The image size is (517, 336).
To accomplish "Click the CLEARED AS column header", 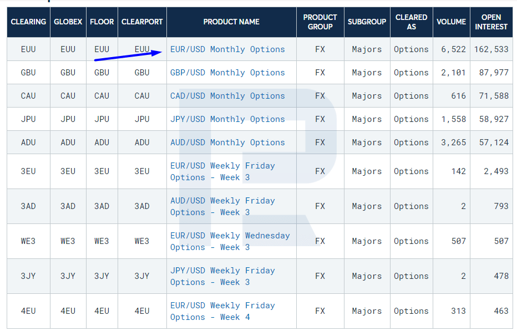I will pyautogui.click(x=412, y=22).
